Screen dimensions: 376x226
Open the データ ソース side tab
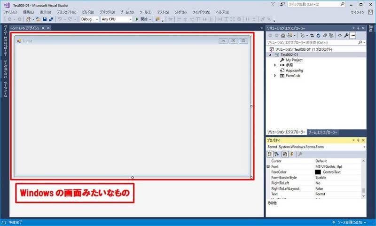point(5,89)
